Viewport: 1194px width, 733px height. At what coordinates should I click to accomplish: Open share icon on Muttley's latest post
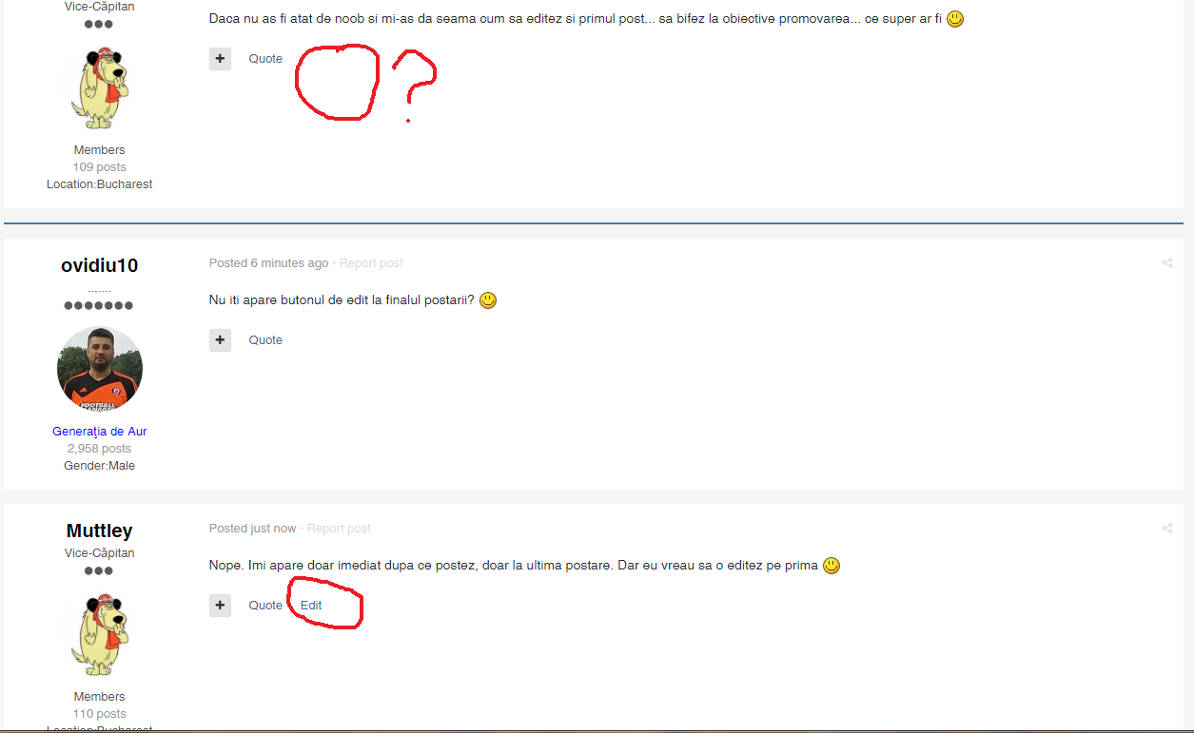pyautogui.click(x=1167, y=529)
